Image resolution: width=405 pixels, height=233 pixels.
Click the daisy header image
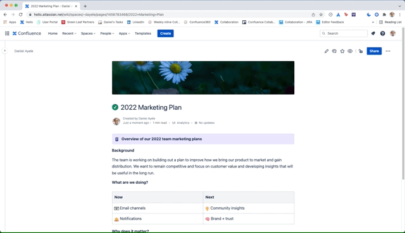click(203, 78)
